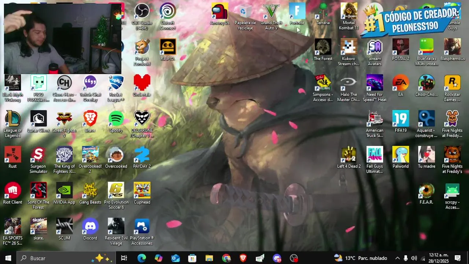Open the Among Us desktop shortcut

click(219, 14)
